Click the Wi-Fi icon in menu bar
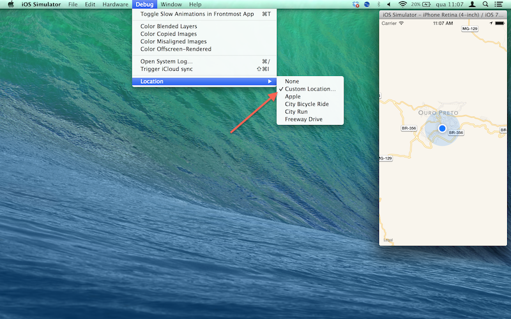 403,4
